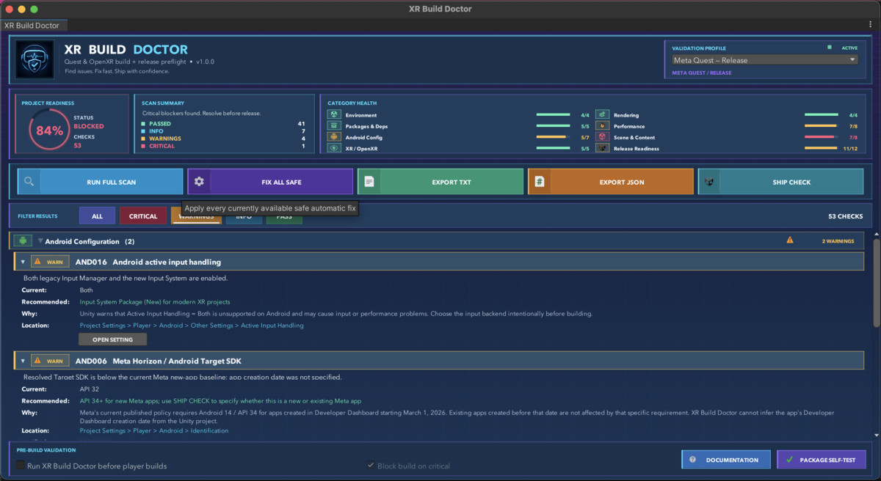Click the Android Config category icon

coord(334,137)
